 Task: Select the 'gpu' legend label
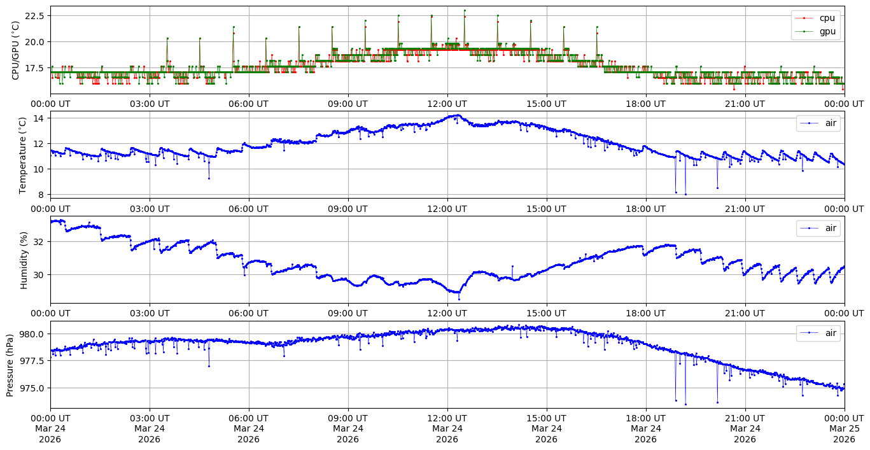(x=827, y=31)
